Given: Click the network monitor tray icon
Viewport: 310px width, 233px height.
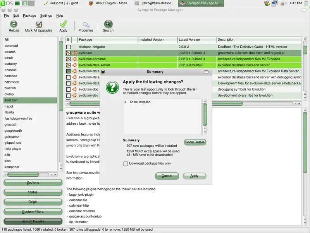Looking at the screenshot, I should click(275, 3).
